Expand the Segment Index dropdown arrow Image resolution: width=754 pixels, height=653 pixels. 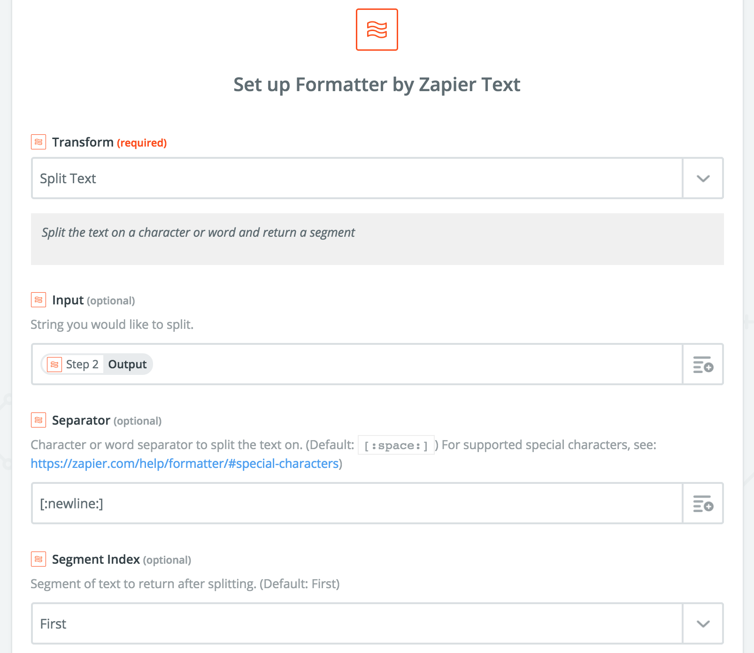click(703, 624)
